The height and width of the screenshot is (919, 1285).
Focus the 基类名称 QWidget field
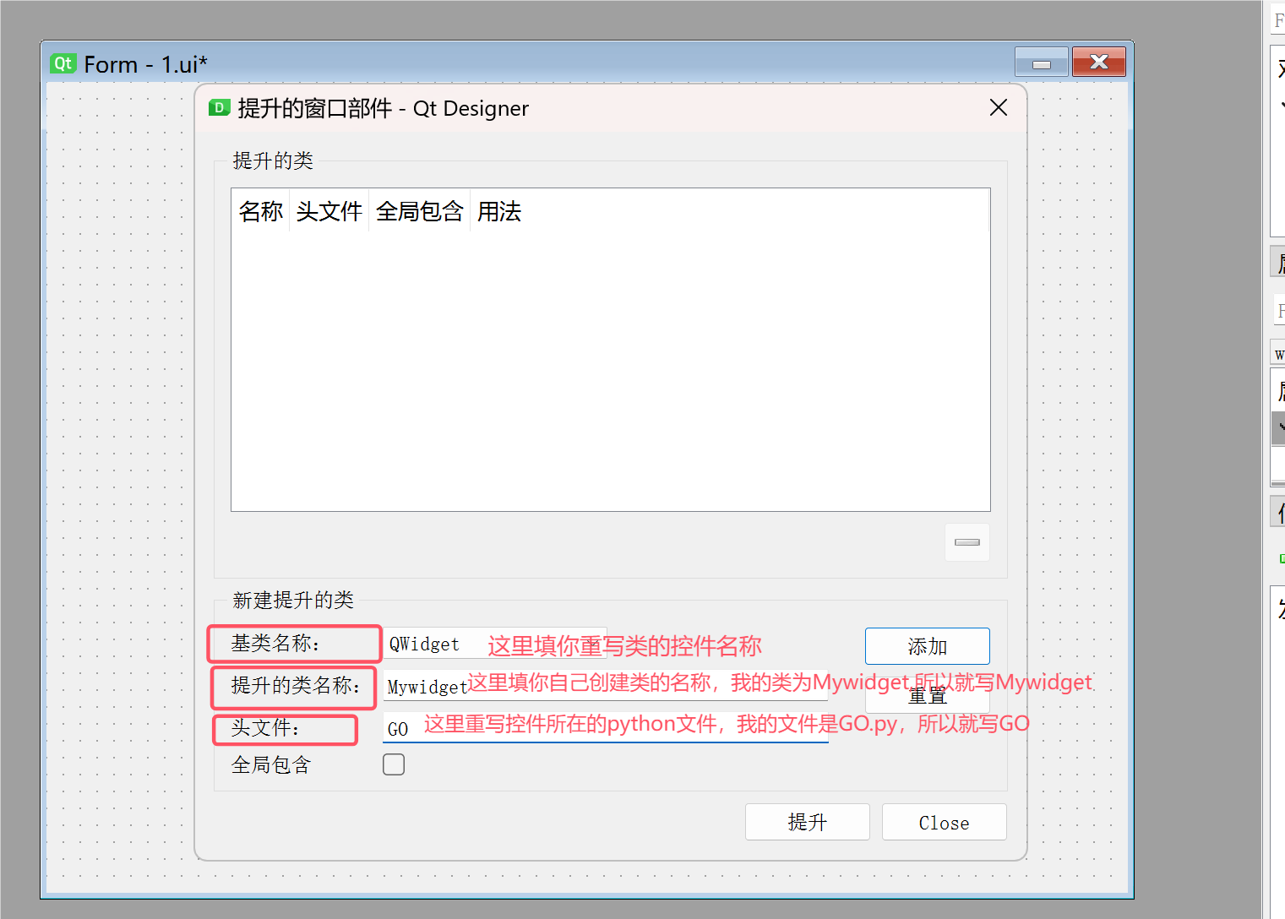[x=495, y=644]
